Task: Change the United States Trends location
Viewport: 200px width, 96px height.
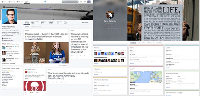Action: click(17, 69)
